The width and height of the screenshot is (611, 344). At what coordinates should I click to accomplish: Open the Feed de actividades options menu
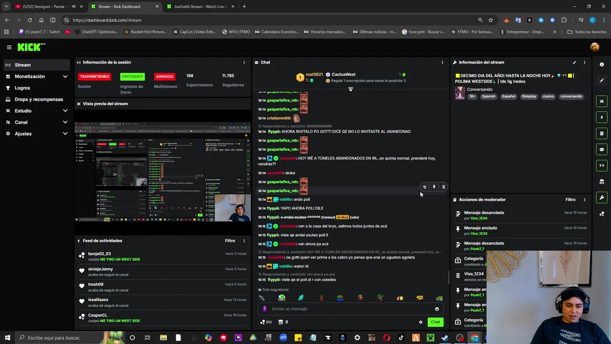click(244, 241)
